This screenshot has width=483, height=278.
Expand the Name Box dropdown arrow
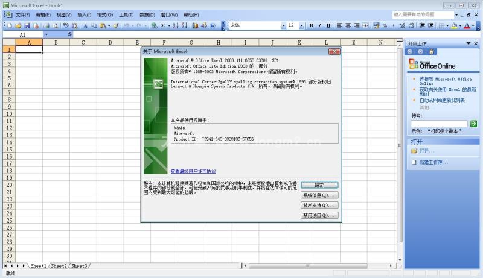tap(46, 34)
